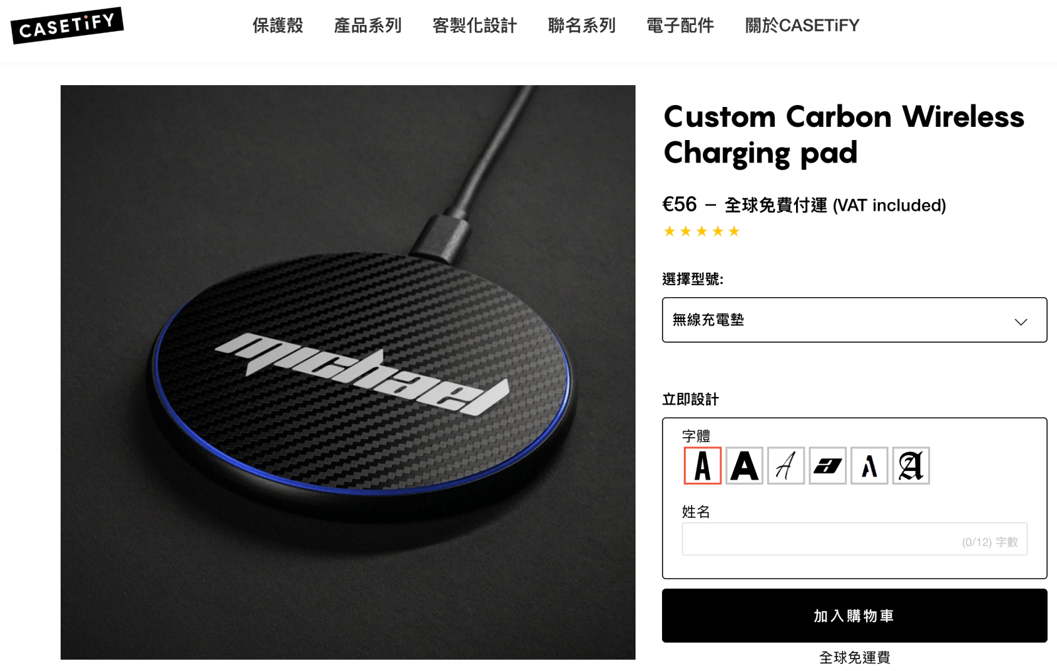Open the 關於CASETiFY menu item
1057x671 pixels.
pyautogui.click(x=802, y=26)
